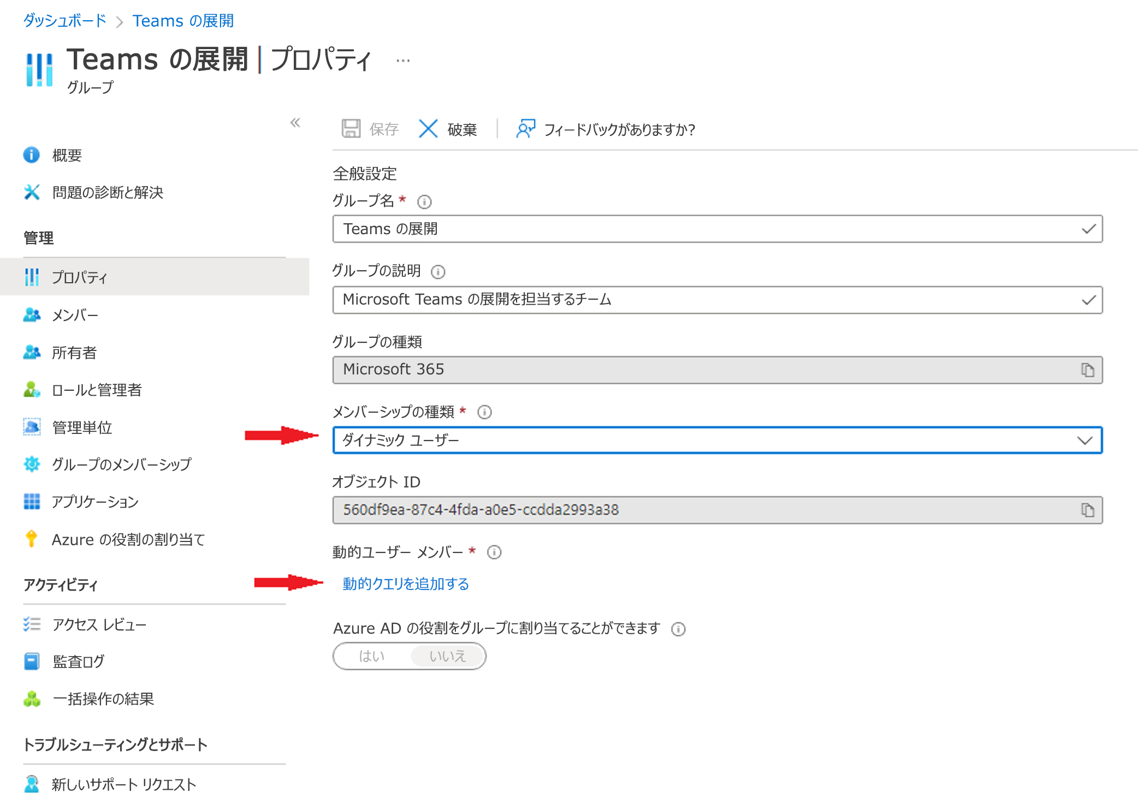Click the 動的クエリを追加する link
The width and height of the screenshot is (1138, 810).
[x=406, y=583]
